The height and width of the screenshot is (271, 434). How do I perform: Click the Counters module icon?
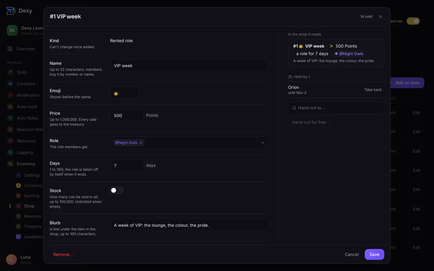(10, 84)
